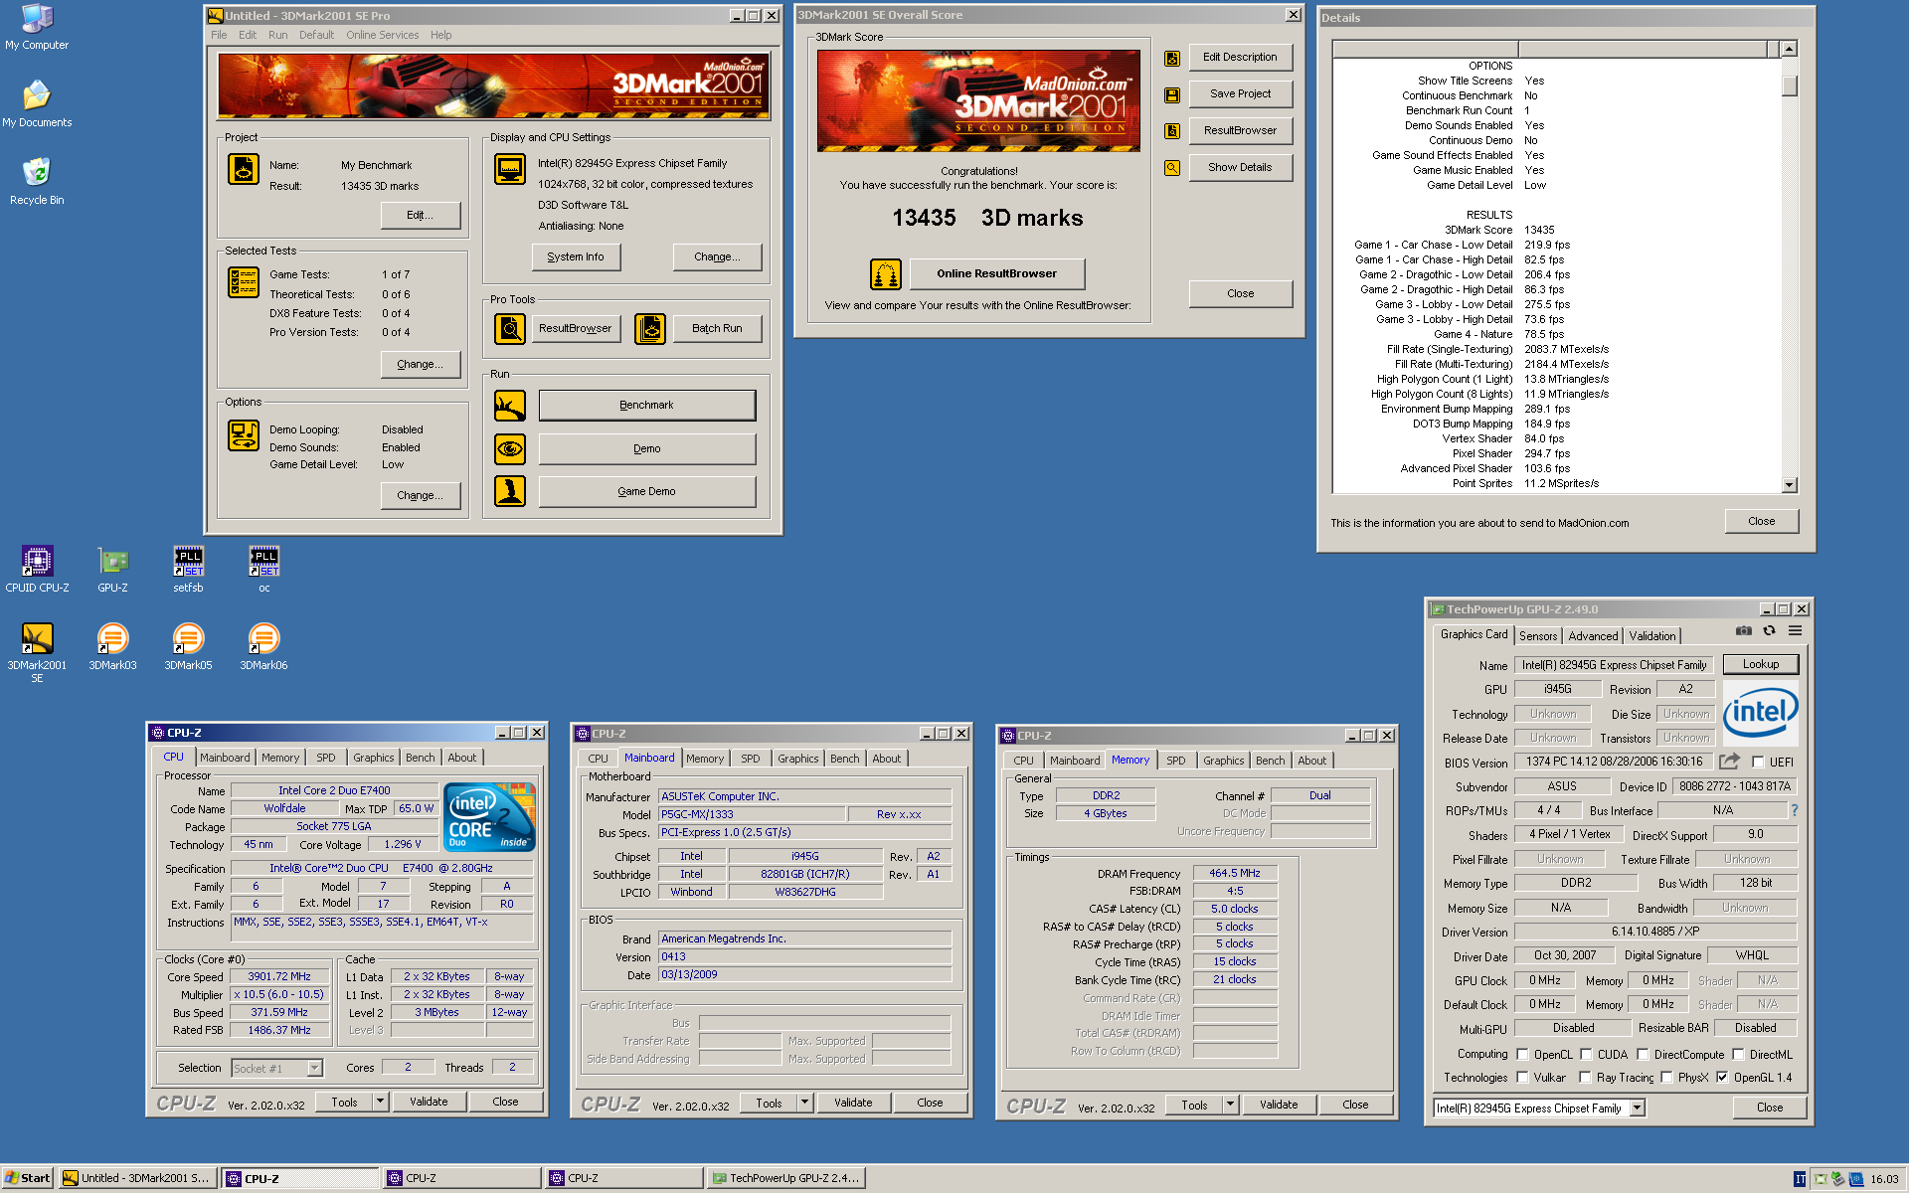Click the Show Details magnifier icon
This screenshot has width=1909, height=1193.
click(1172, 168)
